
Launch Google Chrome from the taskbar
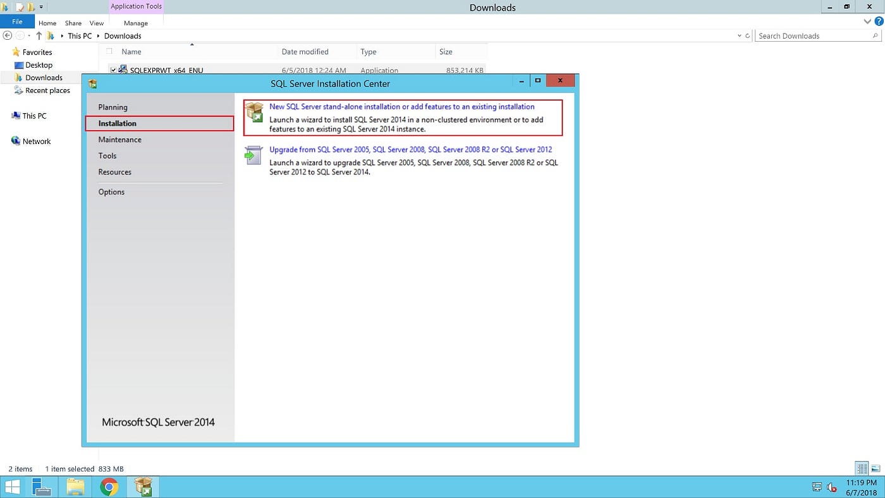[109, 487]
